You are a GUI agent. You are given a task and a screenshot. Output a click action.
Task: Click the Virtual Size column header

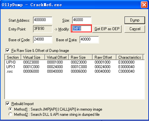pos(33,57)
